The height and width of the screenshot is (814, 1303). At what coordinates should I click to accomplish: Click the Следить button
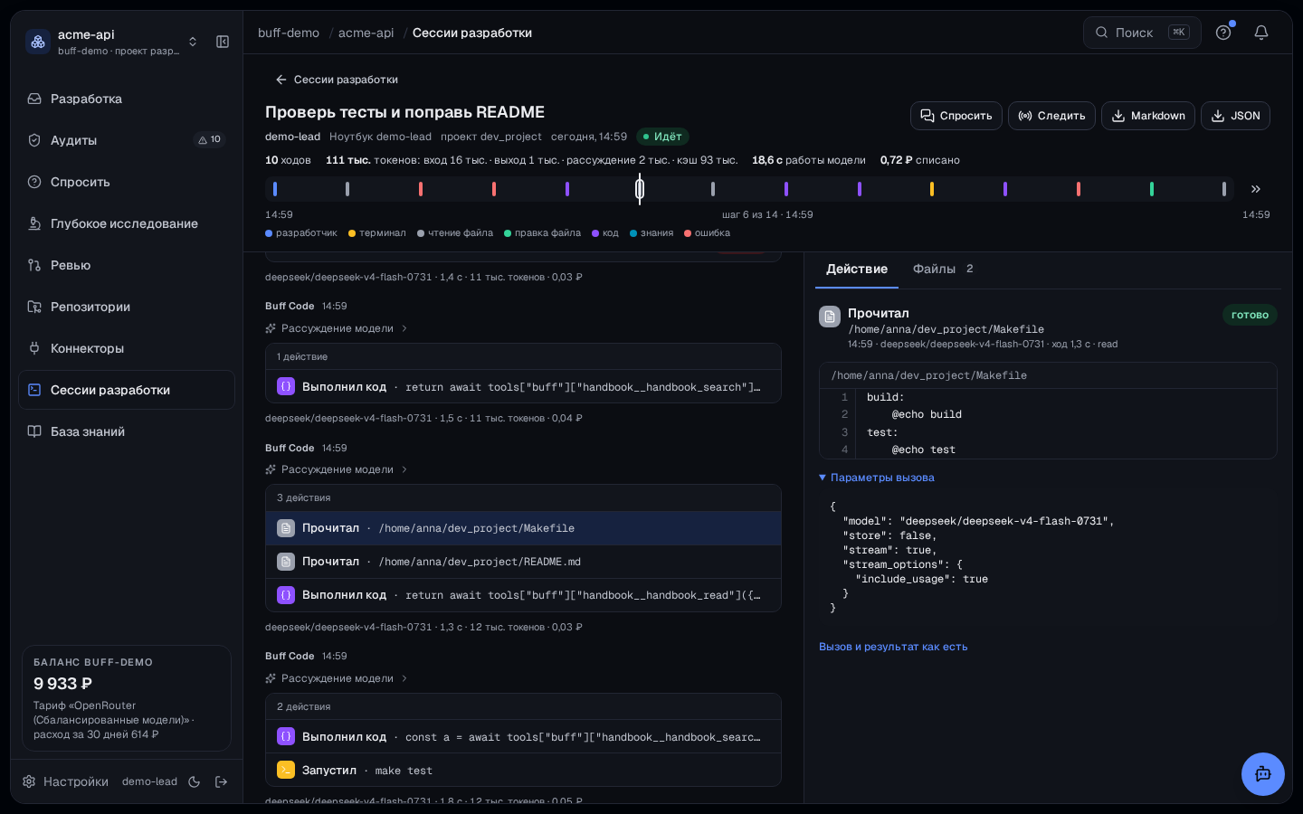[1052, 116]
